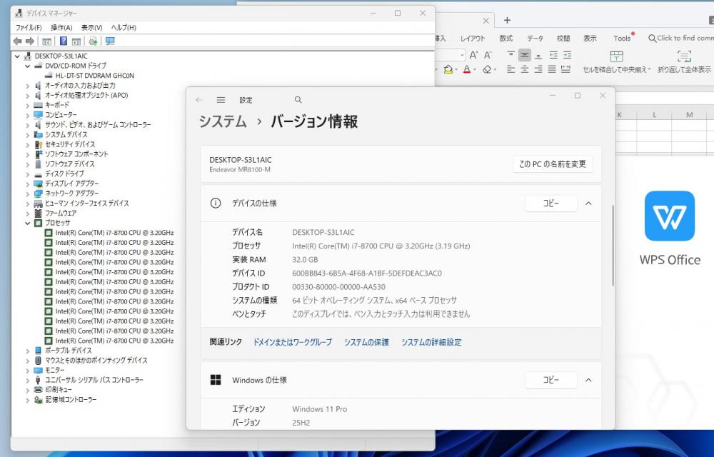
Task: Click the merge and center cells icon
Action: tap(617, 56)
